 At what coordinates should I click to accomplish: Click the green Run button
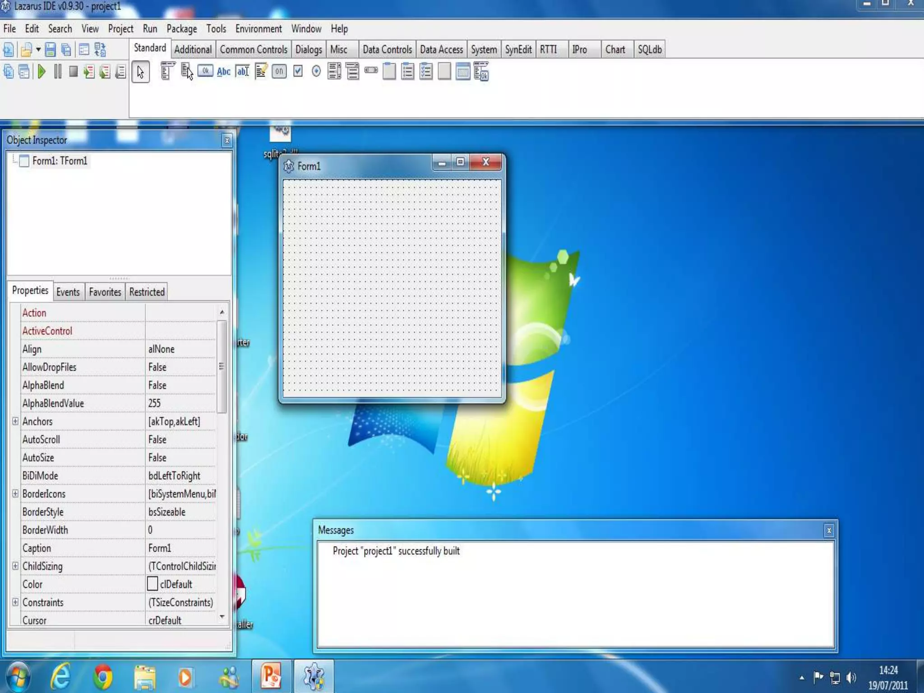coord(42,72)
